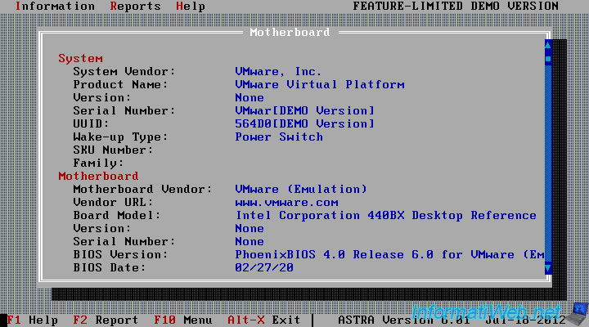Click F10 Menu in status bar

[183, 320]
